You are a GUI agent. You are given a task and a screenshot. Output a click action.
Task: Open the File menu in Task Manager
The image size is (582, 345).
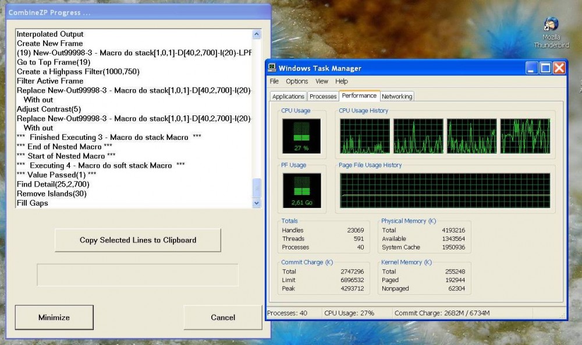point(274,82)
